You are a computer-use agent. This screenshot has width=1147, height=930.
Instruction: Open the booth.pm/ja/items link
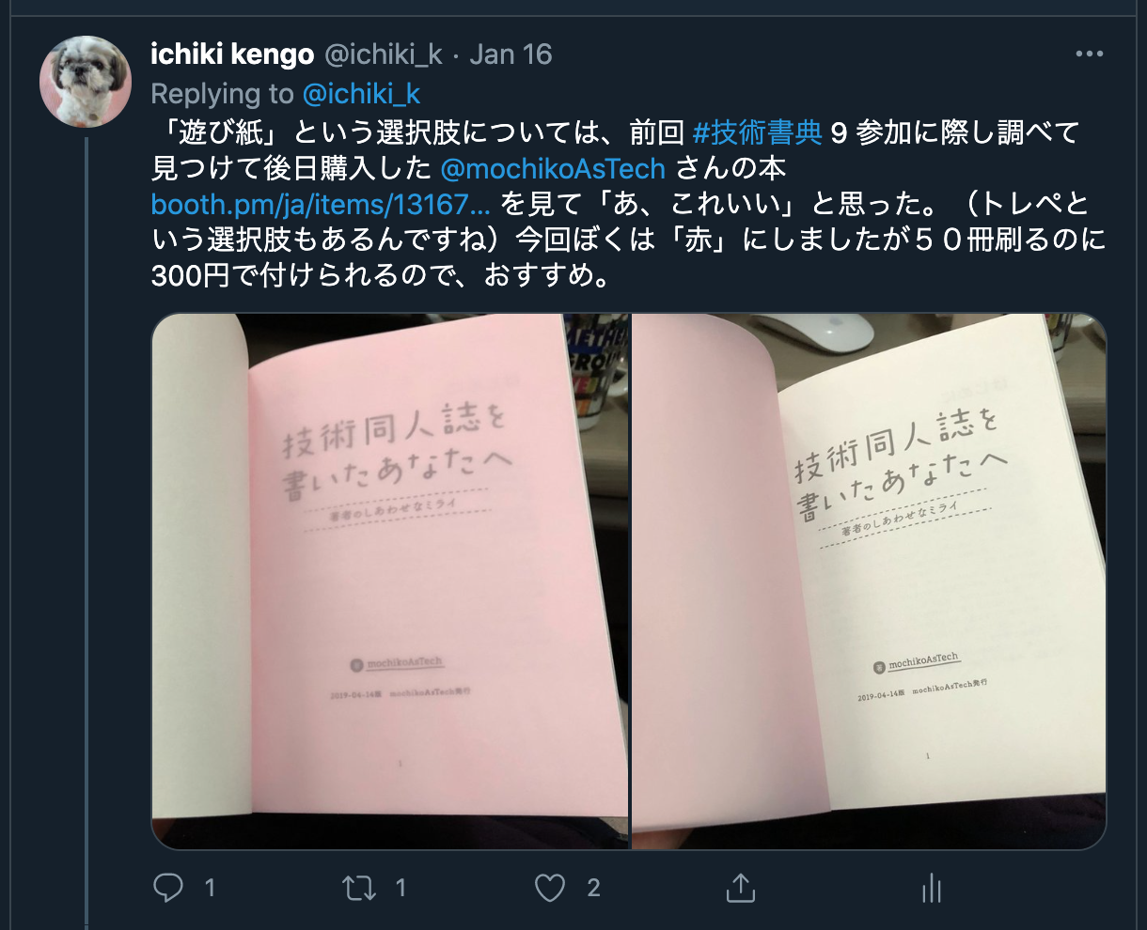click(321, 204)
